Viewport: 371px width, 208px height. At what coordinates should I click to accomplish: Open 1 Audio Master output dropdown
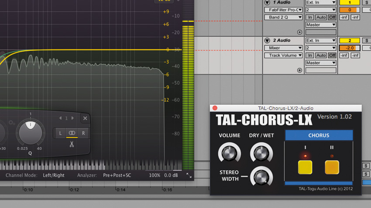click(x=321, y=25)
